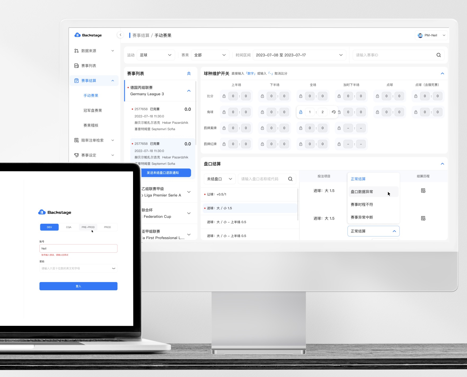Select 盘口数据异常 from the settlement dropdown
Viewport: 467px width, 377px height.
(x=373, y=192)
